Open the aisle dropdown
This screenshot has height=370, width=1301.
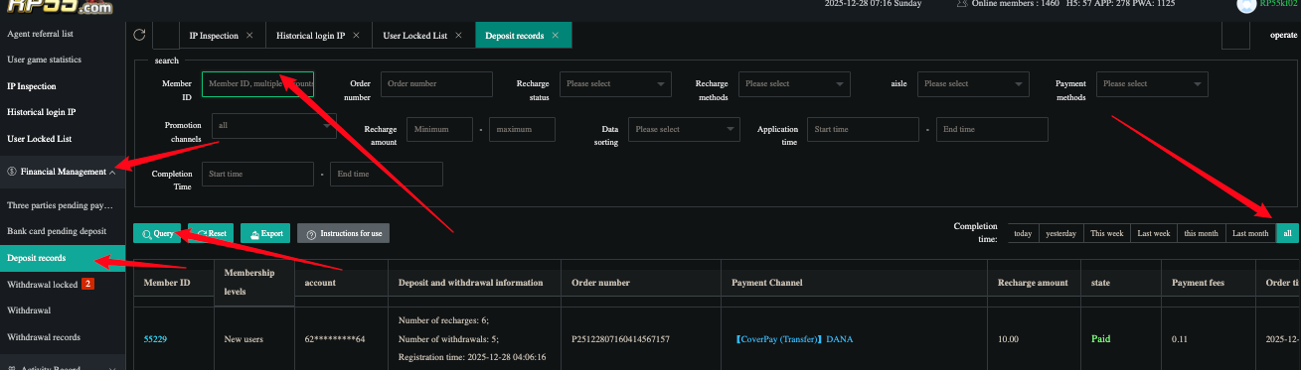pyautogui.click(x=973, y=84)
